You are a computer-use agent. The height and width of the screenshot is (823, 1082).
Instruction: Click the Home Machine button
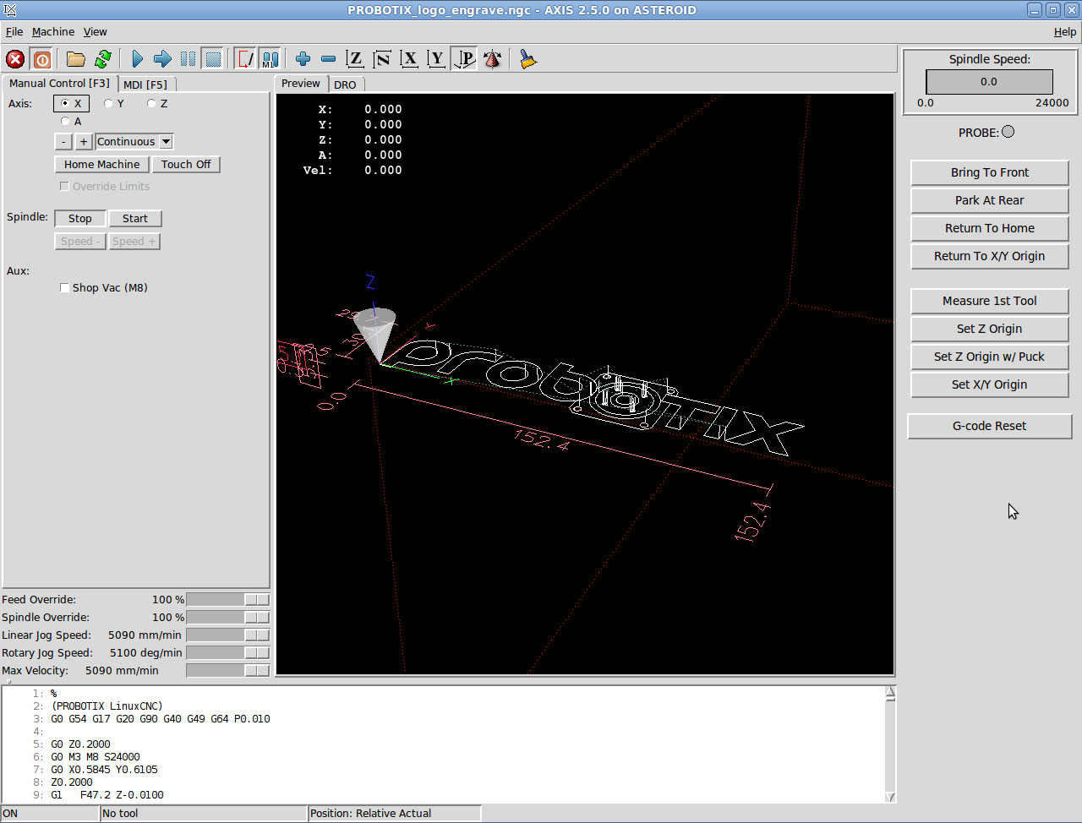pyautogui.click(x=101, y=165)
